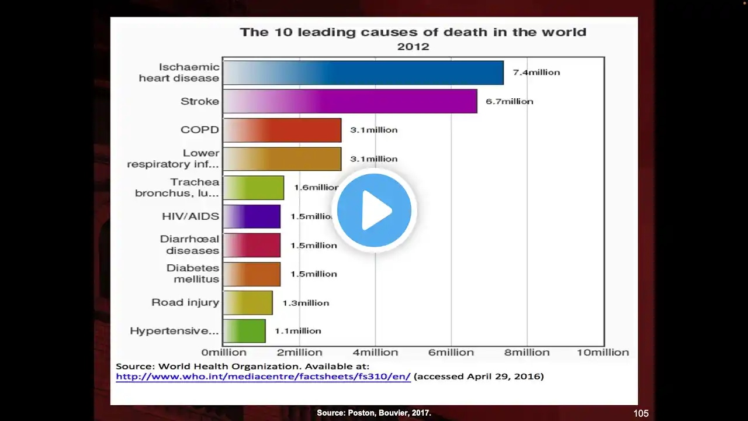Click the 10million axis label

603,353
